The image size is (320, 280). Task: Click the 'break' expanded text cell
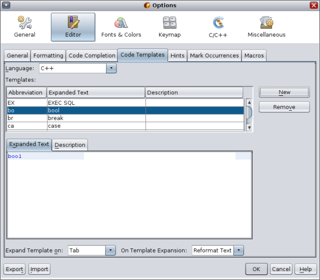coord(96,118)
